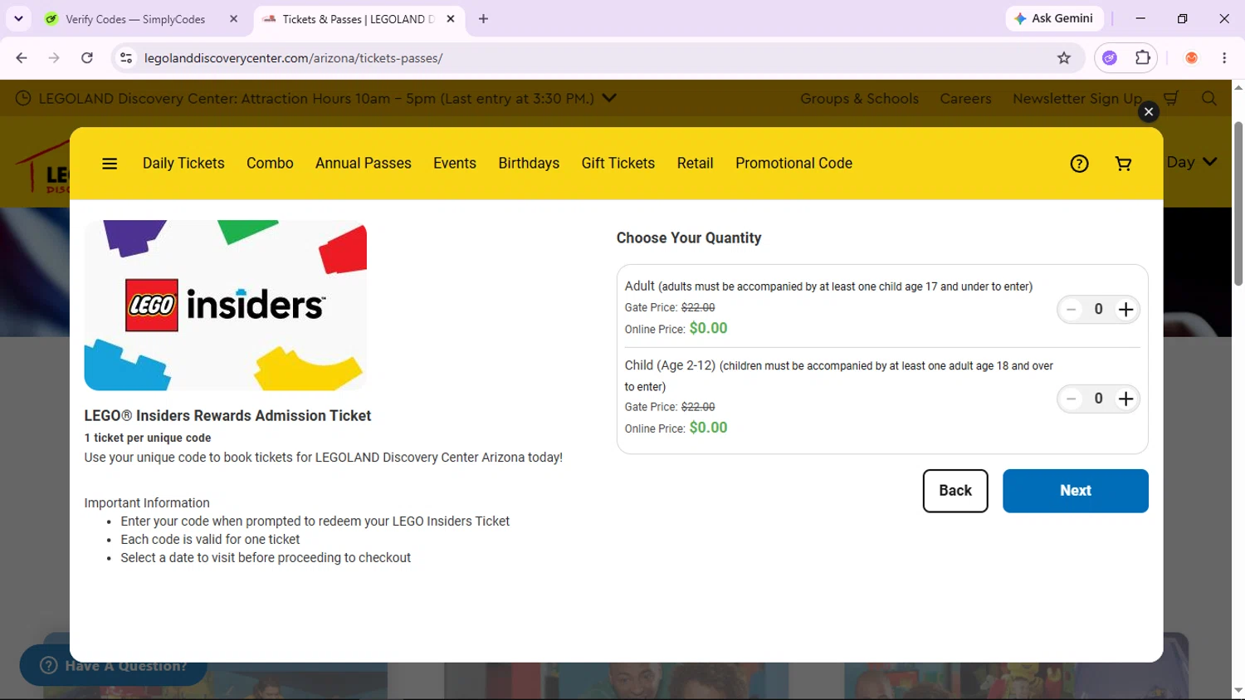Switch to Gift Tickets tab

618,164
